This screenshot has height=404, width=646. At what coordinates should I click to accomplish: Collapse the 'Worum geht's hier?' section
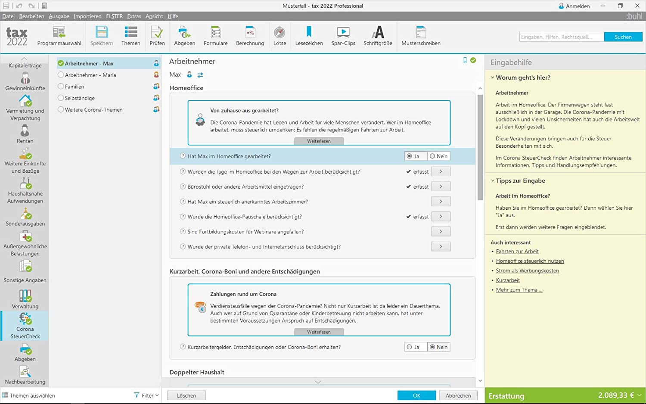tap(493, 78)
